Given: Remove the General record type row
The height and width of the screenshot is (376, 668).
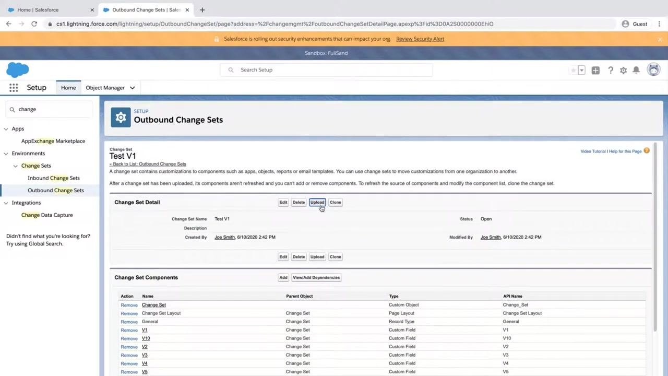Looking at the screenshot, I should pos(129,322).
